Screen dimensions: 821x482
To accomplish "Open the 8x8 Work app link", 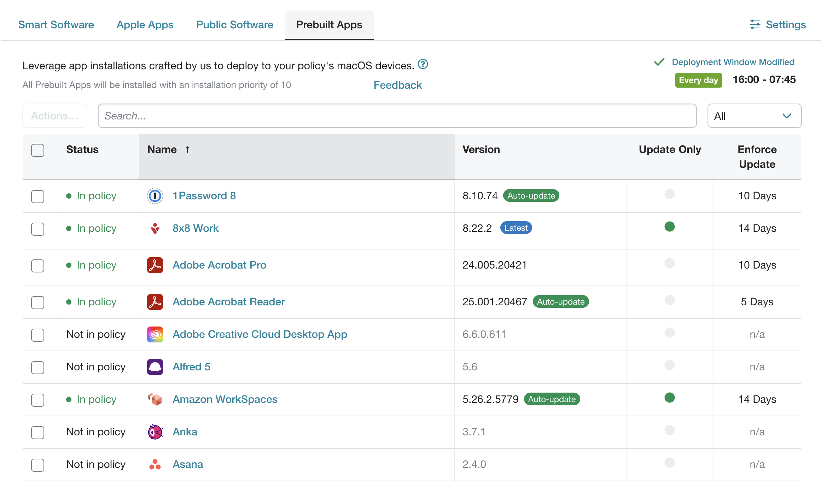I will coord(196,228).
